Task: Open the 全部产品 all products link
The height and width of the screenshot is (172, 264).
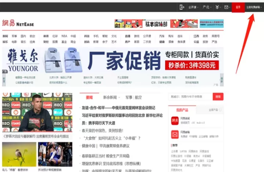Action: pyautogui.click(x=215, y=110)
